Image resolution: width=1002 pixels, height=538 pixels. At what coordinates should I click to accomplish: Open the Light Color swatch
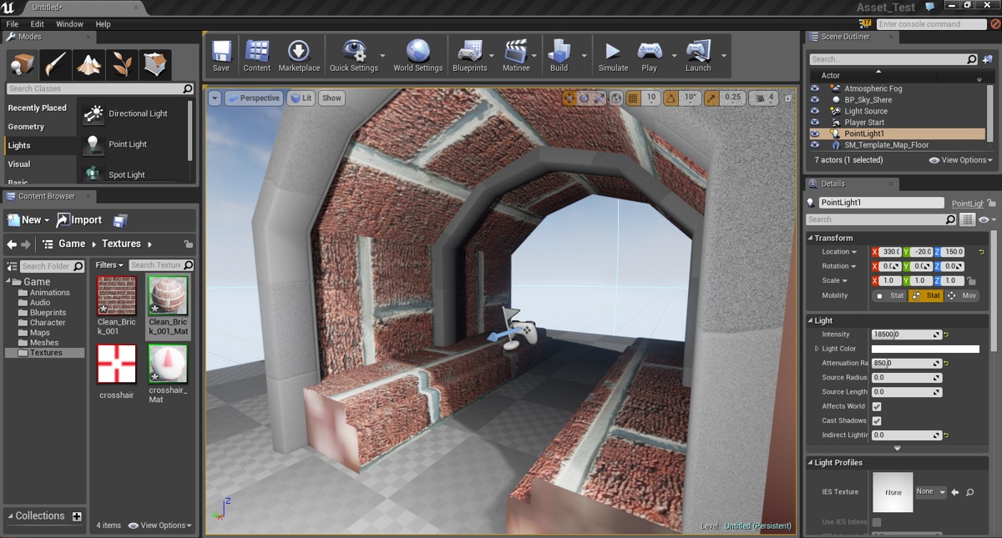click(x=927, y=348)
